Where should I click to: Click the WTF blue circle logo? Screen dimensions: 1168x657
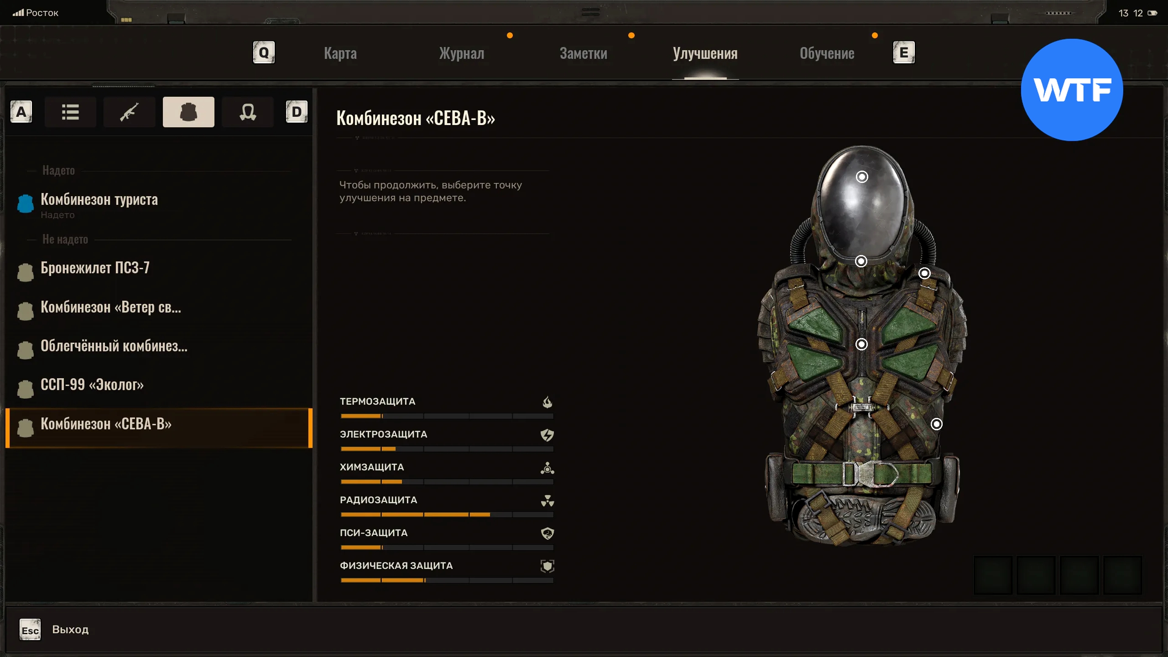click(x=1072, y=90)
